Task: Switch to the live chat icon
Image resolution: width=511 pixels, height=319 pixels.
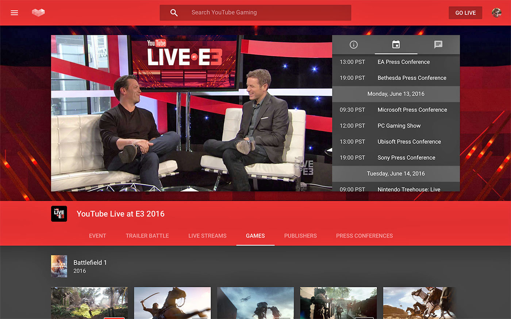Action: (438, 44)
